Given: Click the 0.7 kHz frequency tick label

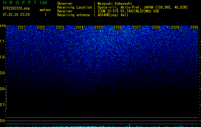Looking at the screenshot, I should [3, 105].
